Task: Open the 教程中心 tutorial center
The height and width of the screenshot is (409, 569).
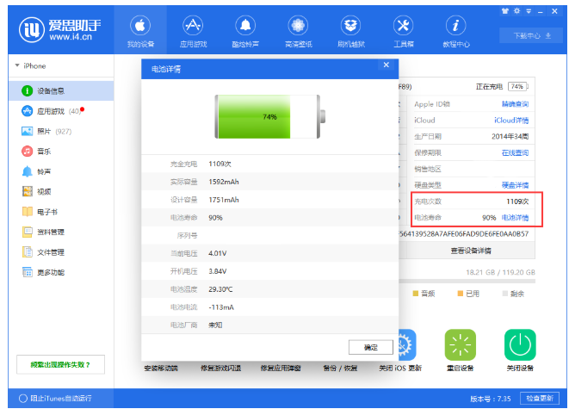Action: click(456, 32)
